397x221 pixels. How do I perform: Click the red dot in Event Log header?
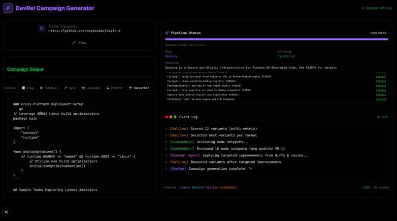(166, 117)
